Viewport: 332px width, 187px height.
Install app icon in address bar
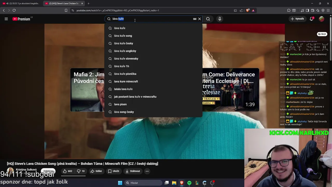(x=235, y=10)
